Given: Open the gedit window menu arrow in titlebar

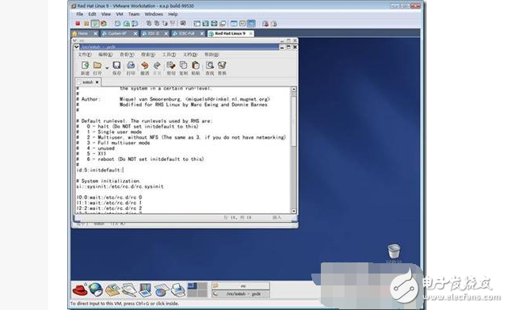Looking at the screenshot, I should click(77, 48).
